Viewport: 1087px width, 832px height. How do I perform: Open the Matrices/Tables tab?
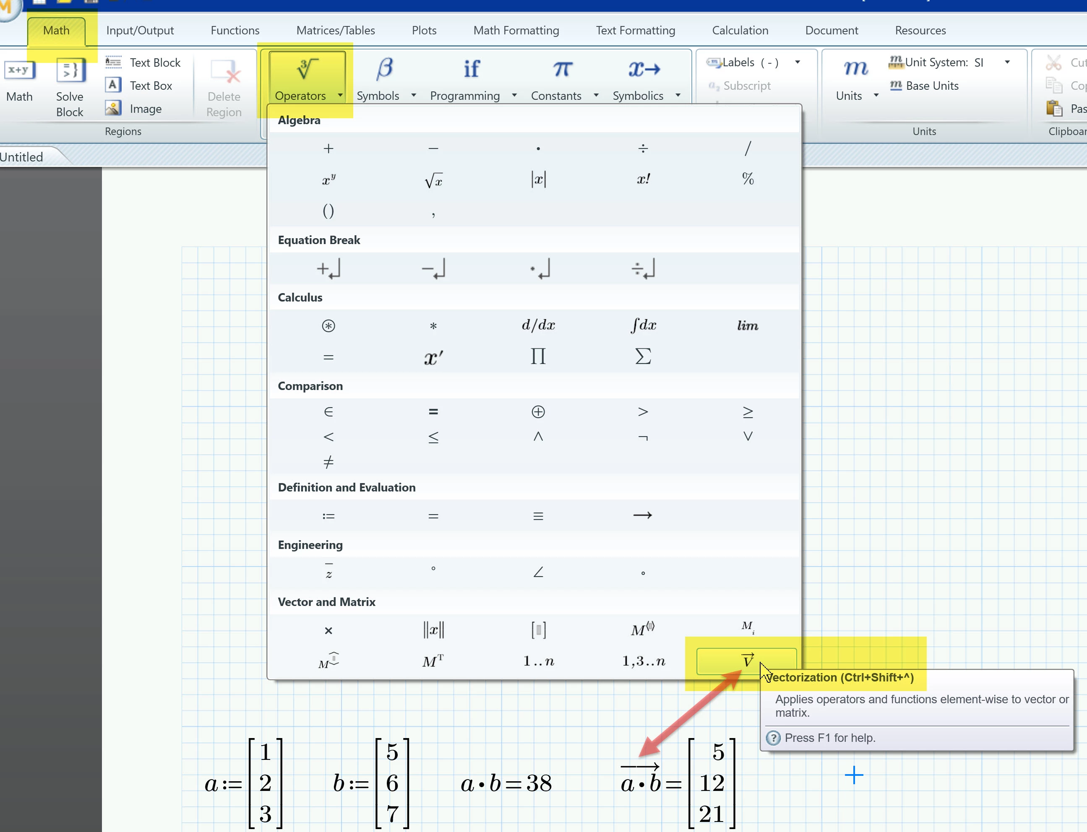pos(336,31)
